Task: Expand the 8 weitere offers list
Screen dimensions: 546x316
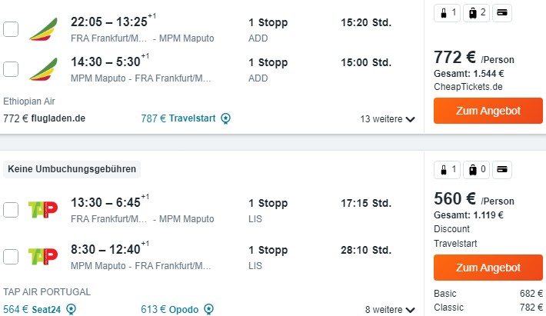Action: [390, 309]
